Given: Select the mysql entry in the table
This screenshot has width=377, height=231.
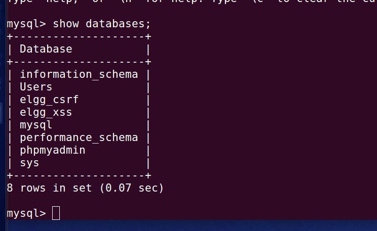Looking at the screenshot, I should point(36,125).
